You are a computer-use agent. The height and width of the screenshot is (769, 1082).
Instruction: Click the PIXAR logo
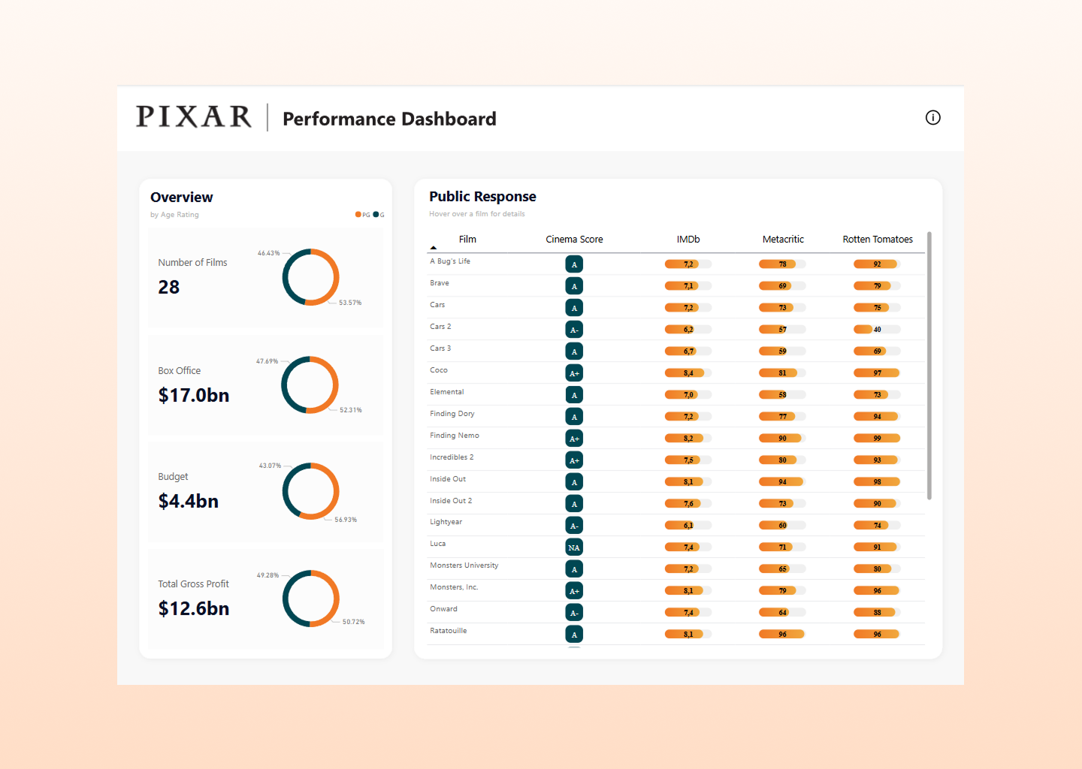[x=194, y=117]
